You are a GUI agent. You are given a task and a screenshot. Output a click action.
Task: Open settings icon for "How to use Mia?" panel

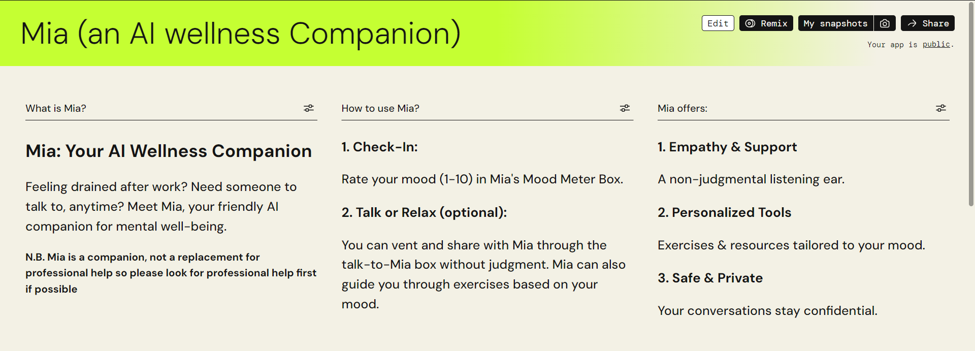[x=625, y=108]
